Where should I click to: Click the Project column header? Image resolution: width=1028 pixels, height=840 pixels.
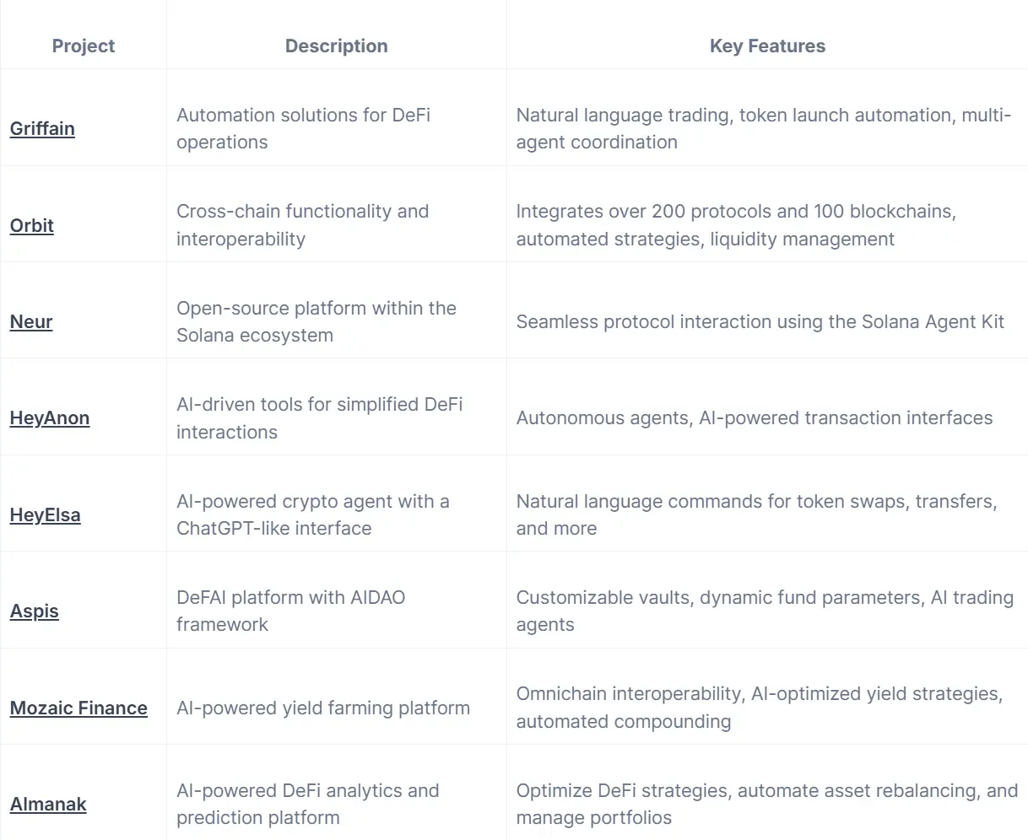84,46
